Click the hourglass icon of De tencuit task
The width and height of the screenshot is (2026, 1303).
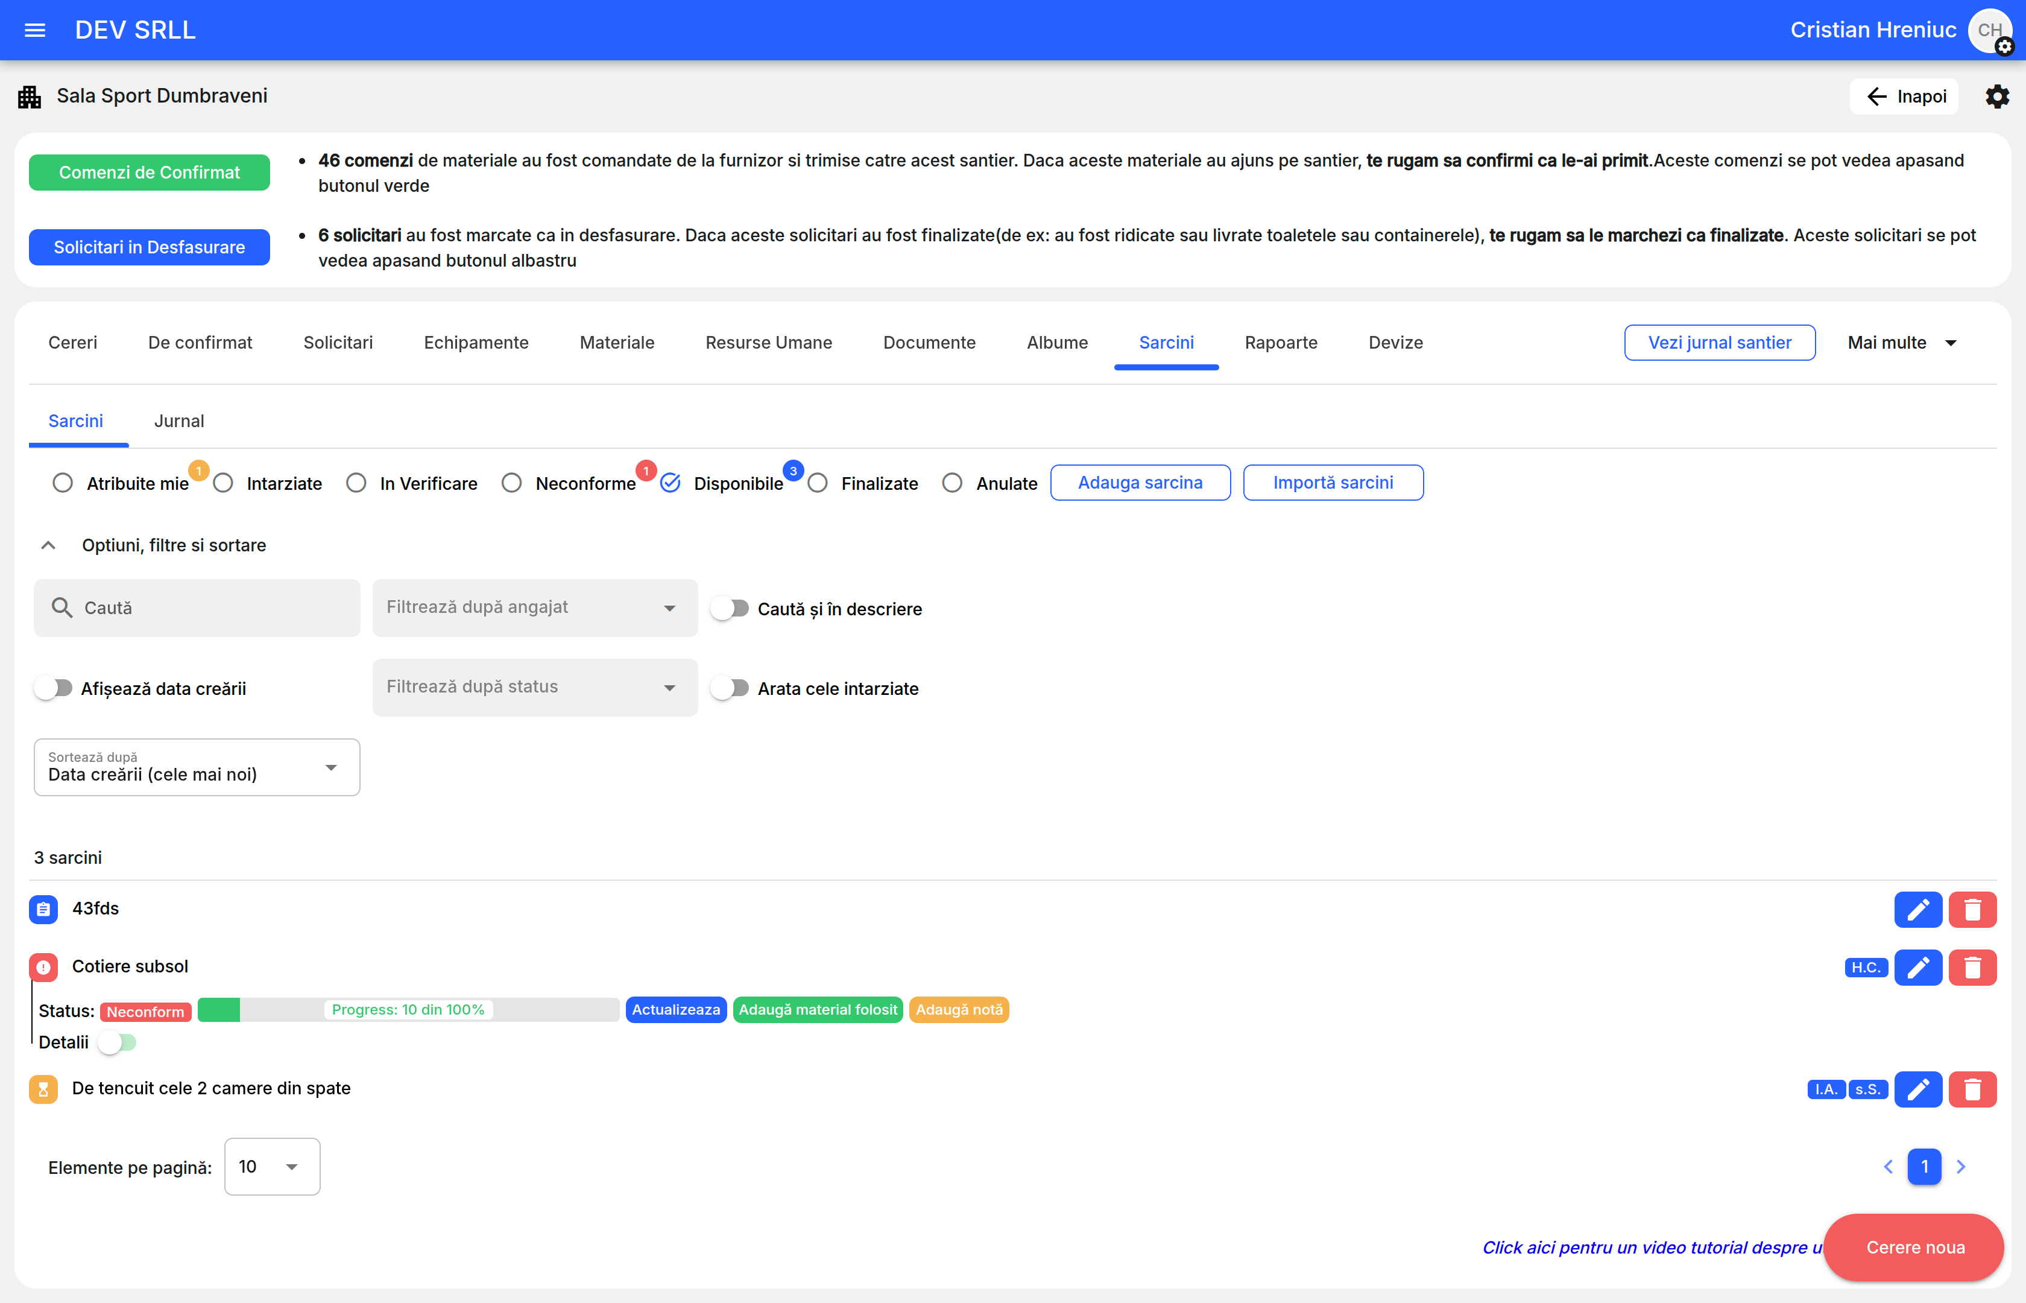(43, 1089)
